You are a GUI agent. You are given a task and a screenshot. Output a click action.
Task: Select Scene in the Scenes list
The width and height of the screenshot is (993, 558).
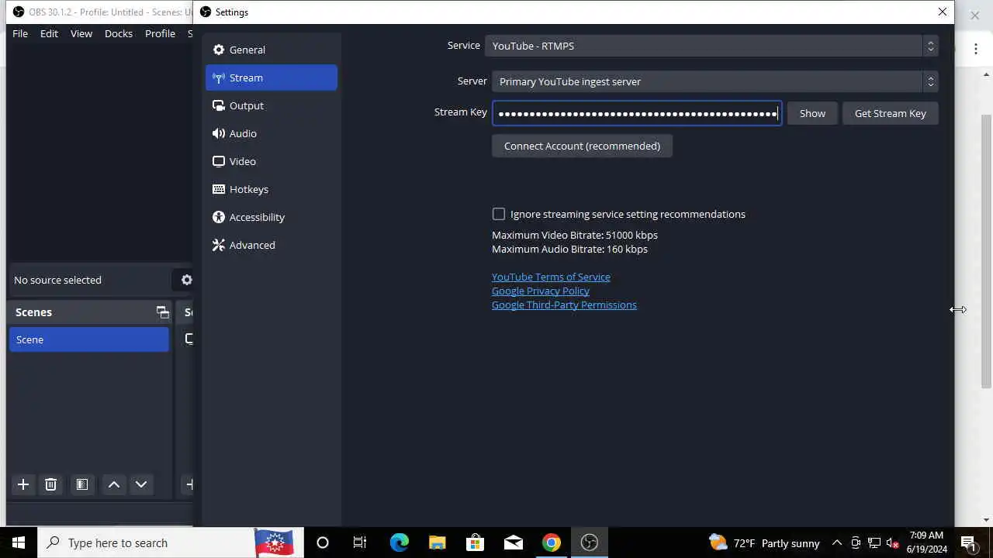click(89, 339)
